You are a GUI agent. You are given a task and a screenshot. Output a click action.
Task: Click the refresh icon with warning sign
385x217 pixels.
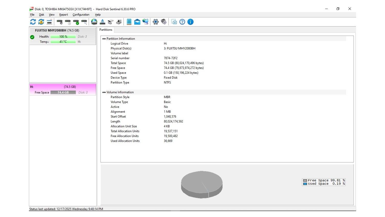click(x=41, y=22)
